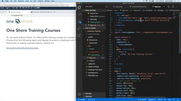Open the Explorer view in activity bar

coord(79,8)
